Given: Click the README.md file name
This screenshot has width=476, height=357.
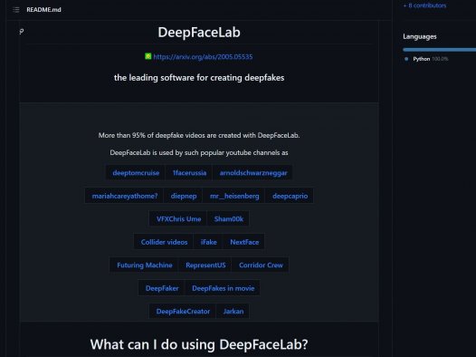Looking at the screenshot, I should (x=43, y=10).
